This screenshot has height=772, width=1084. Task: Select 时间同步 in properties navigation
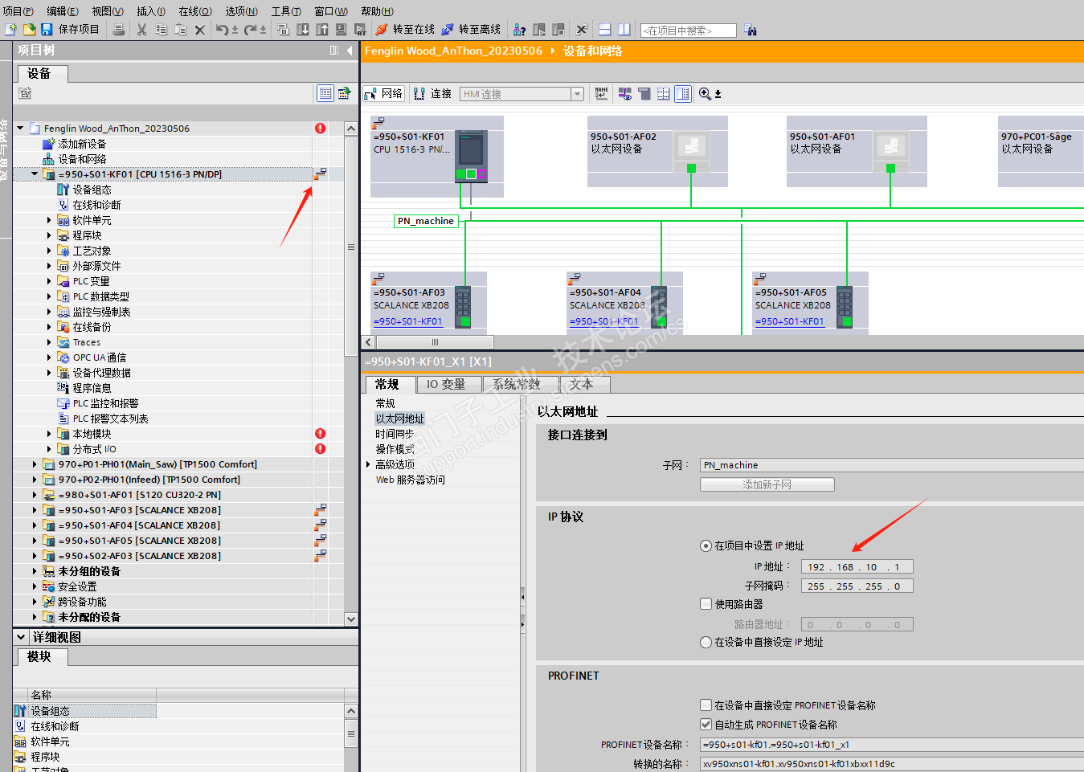(395, 434)
